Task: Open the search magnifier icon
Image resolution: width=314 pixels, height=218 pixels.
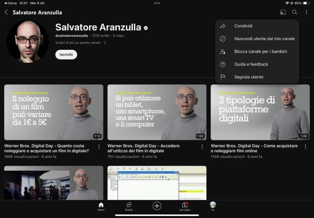Action: tap(294, 12)
